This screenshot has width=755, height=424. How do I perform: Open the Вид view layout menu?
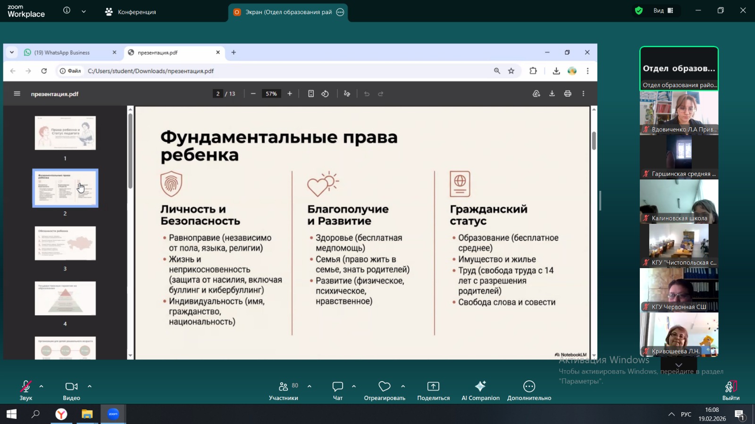(663, 11)
